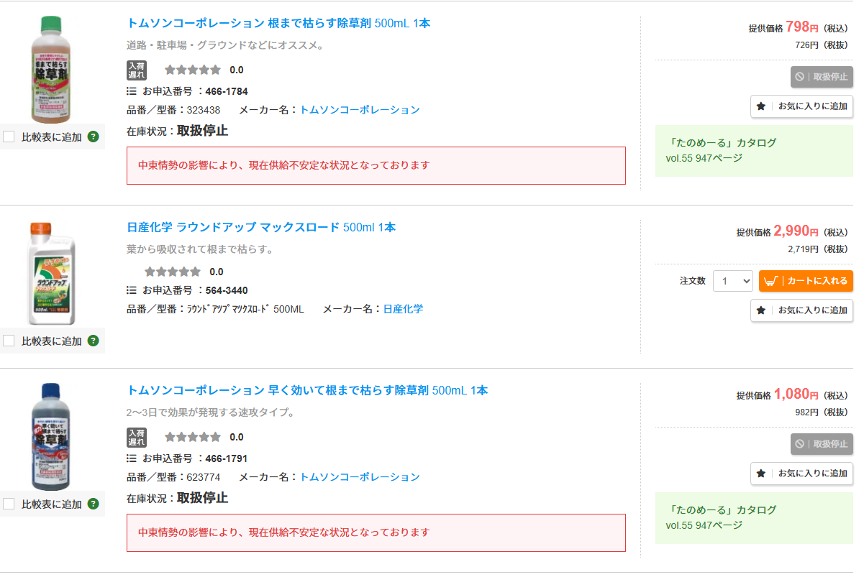Check 比較表に追加 for third product
The height and width of the screenshot is (577, 864).
pos(9,504)
